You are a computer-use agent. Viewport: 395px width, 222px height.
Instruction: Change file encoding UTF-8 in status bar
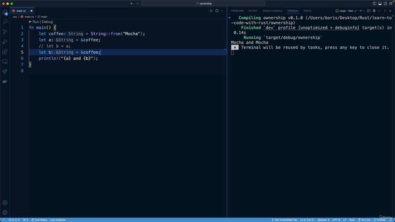pos(336,220)
